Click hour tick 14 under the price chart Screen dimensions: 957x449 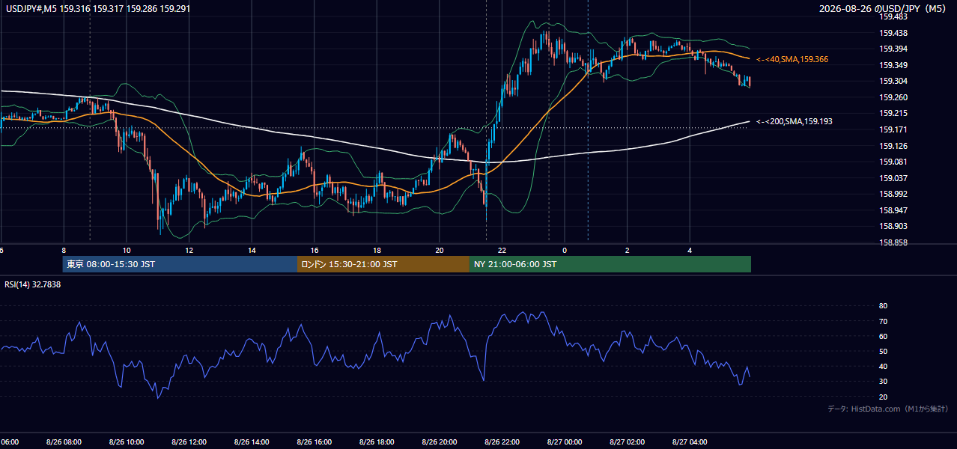tap(252, 251)
